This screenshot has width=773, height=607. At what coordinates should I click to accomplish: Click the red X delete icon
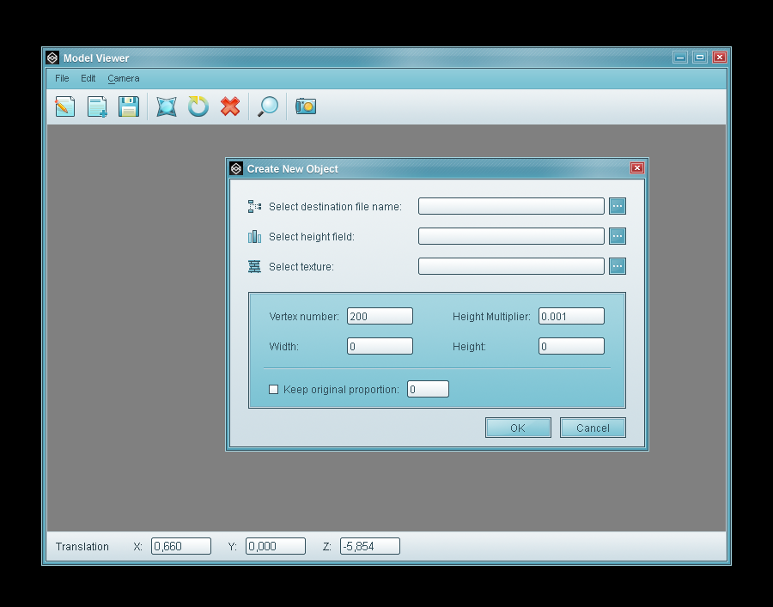[230, 106]
